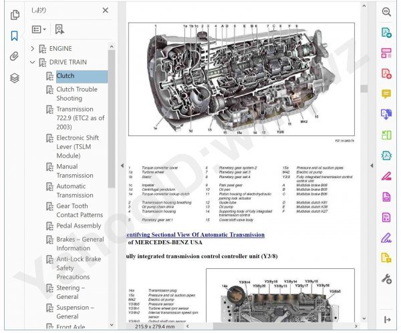
Task: Click bookmark list scroll up arrow
Action: [x=112, y=47]
